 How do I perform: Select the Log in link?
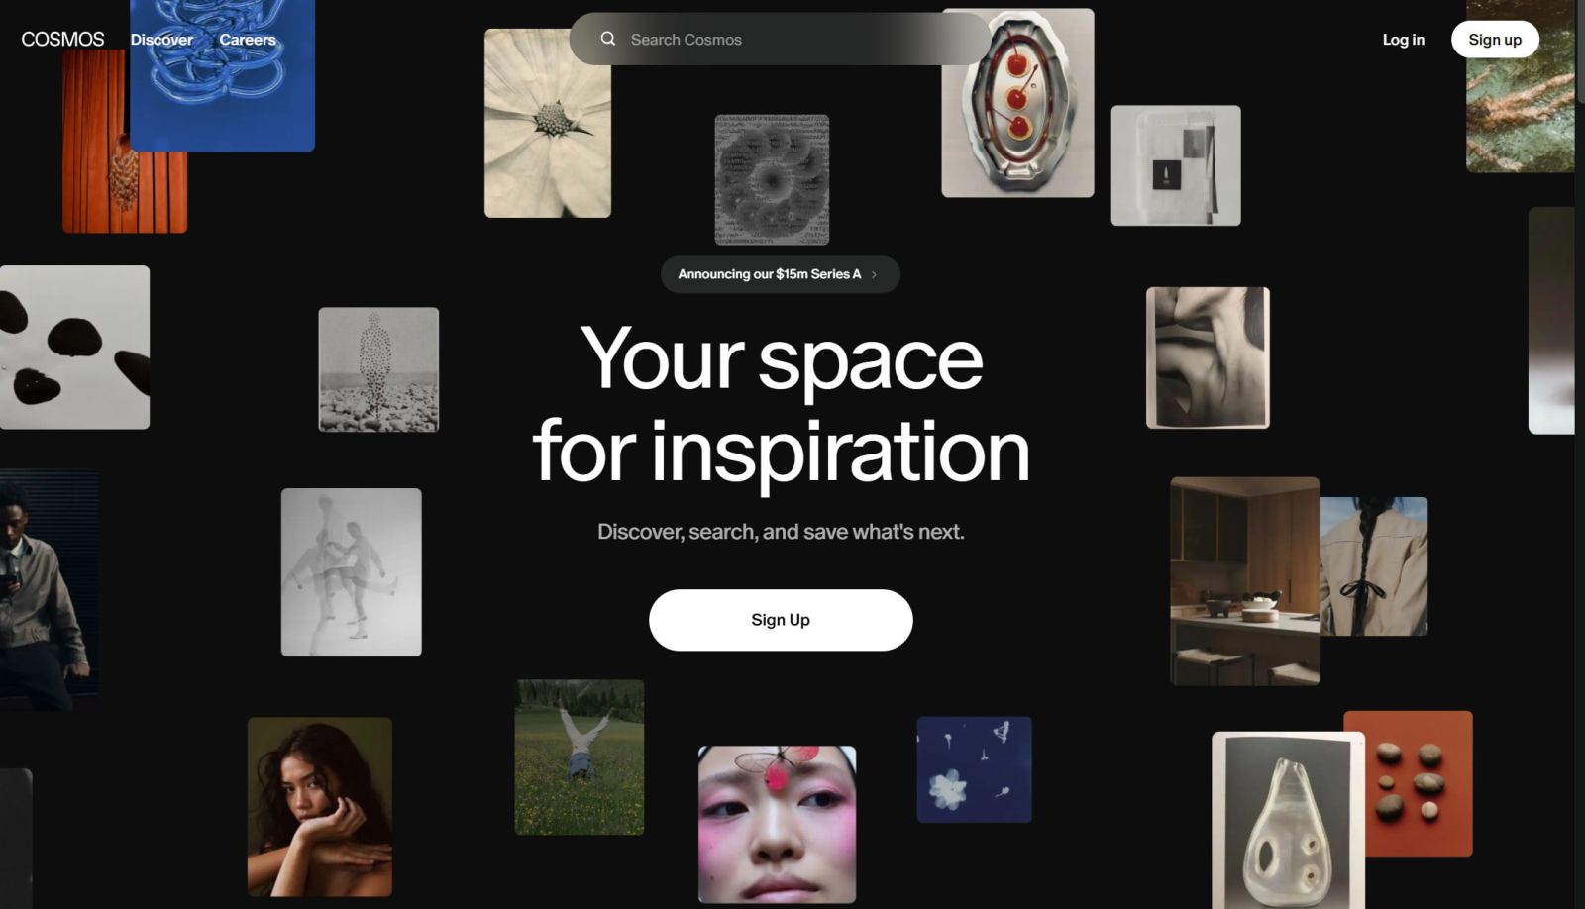tap(1404, 40)
